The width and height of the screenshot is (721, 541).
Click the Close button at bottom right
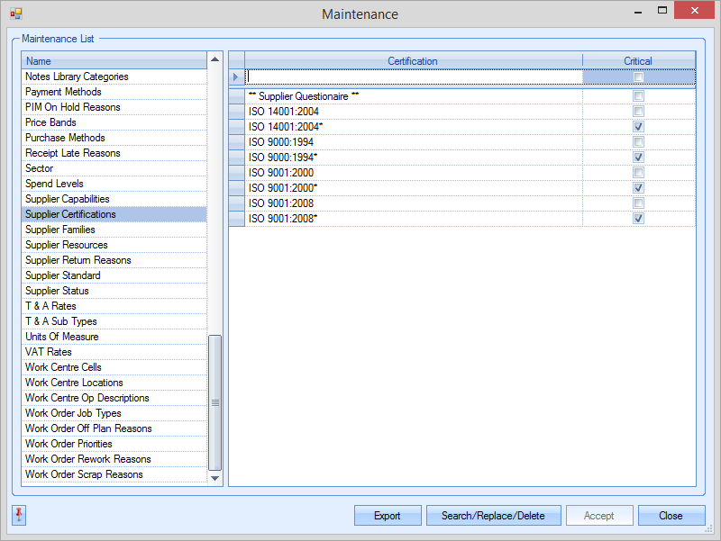point(671,516)
